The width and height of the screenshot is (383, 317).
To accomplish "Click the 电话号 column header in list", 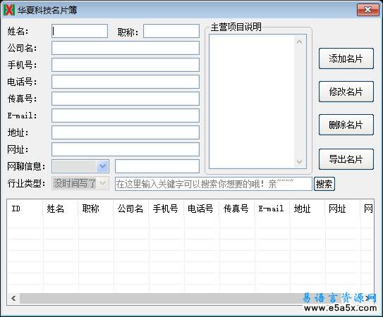I will coord(201,209).
